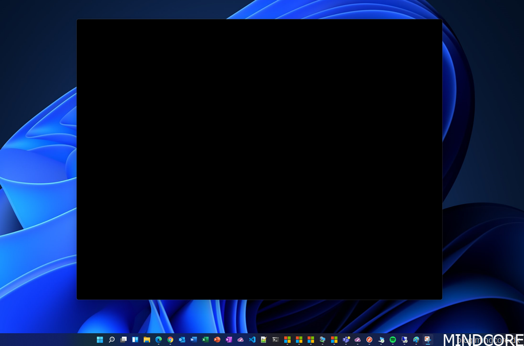This screenshot has width=524, height=346.
Task: Click the taskbar Search magnifier icon
Action: point(112,339)
